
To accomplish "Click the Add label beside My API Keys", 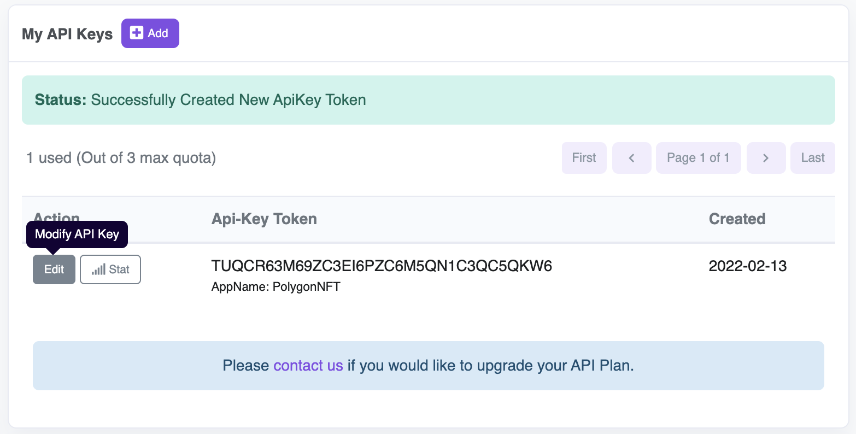I will tap(158, 33).
